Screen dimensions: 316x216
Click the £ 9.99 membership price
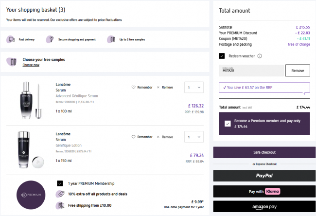[x=197, y=202]
